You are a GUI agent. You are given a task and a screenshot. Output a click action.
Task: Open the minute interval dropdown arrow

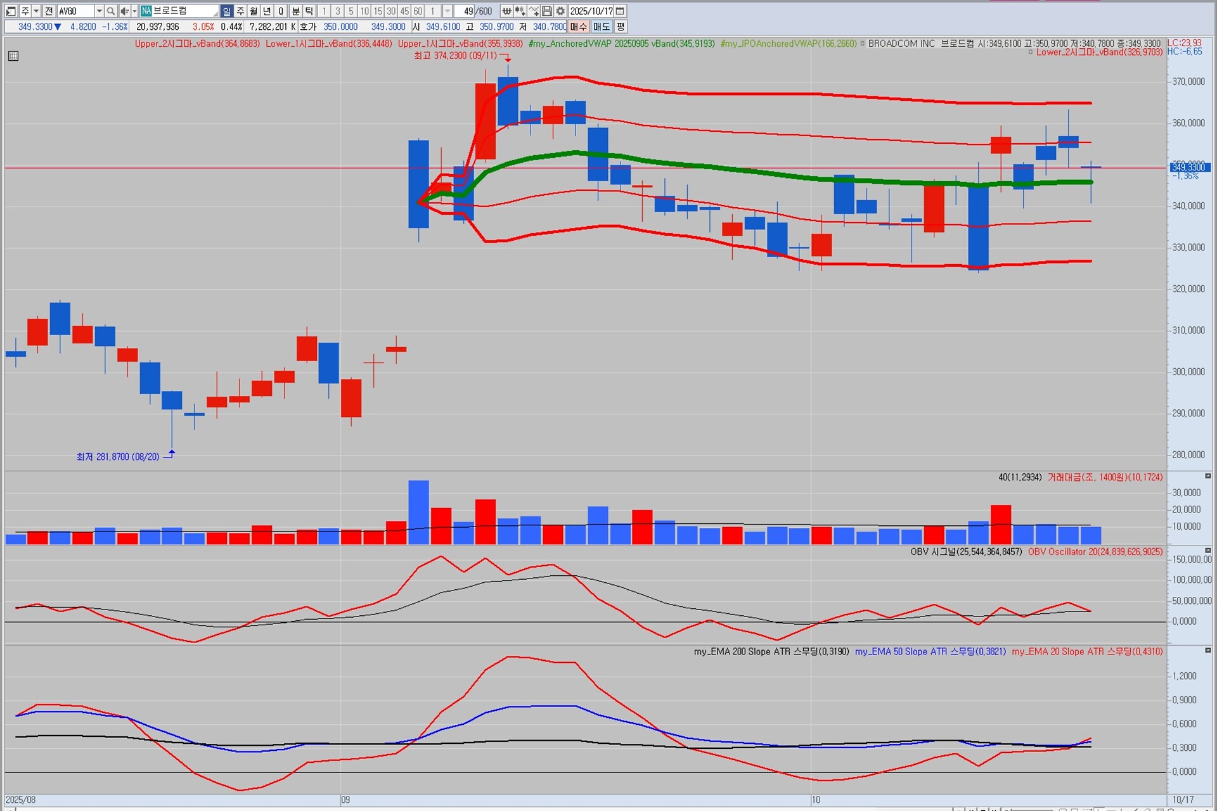point(448,11)
